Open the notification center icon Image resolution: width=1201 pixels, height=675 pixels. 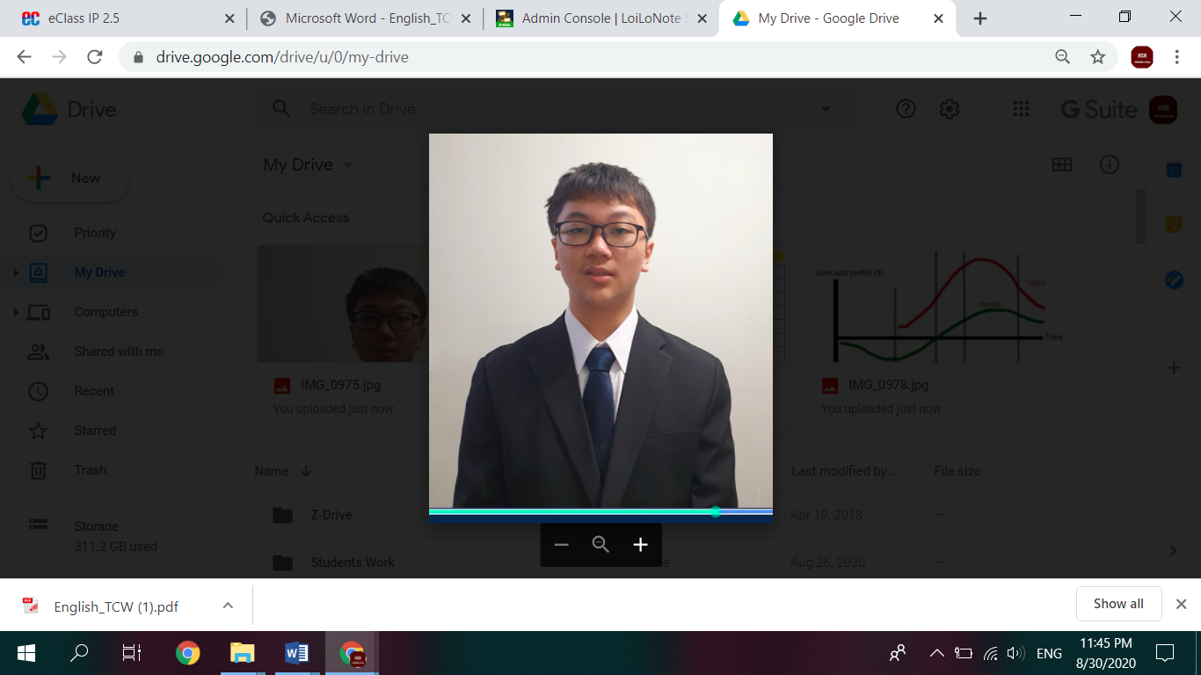pos(1165,653)
